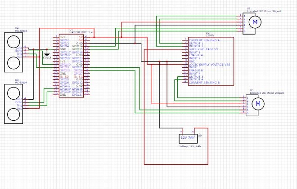297x189 pixels.
Task: Select the OUTPUT 3 pin label
Action: tap(196, 77)
